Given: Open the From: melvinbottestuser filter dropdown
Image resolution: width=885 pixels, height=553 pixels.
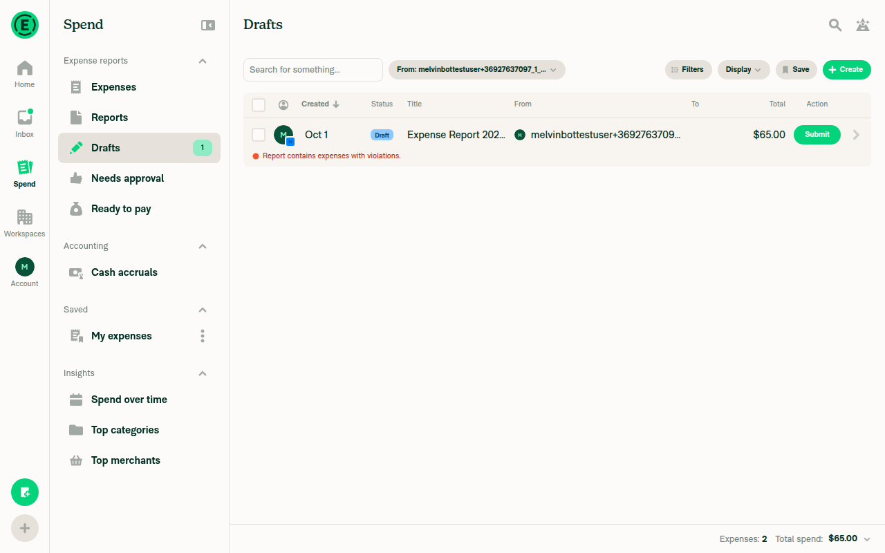Looking at the screenshot, I should point(477,70).
